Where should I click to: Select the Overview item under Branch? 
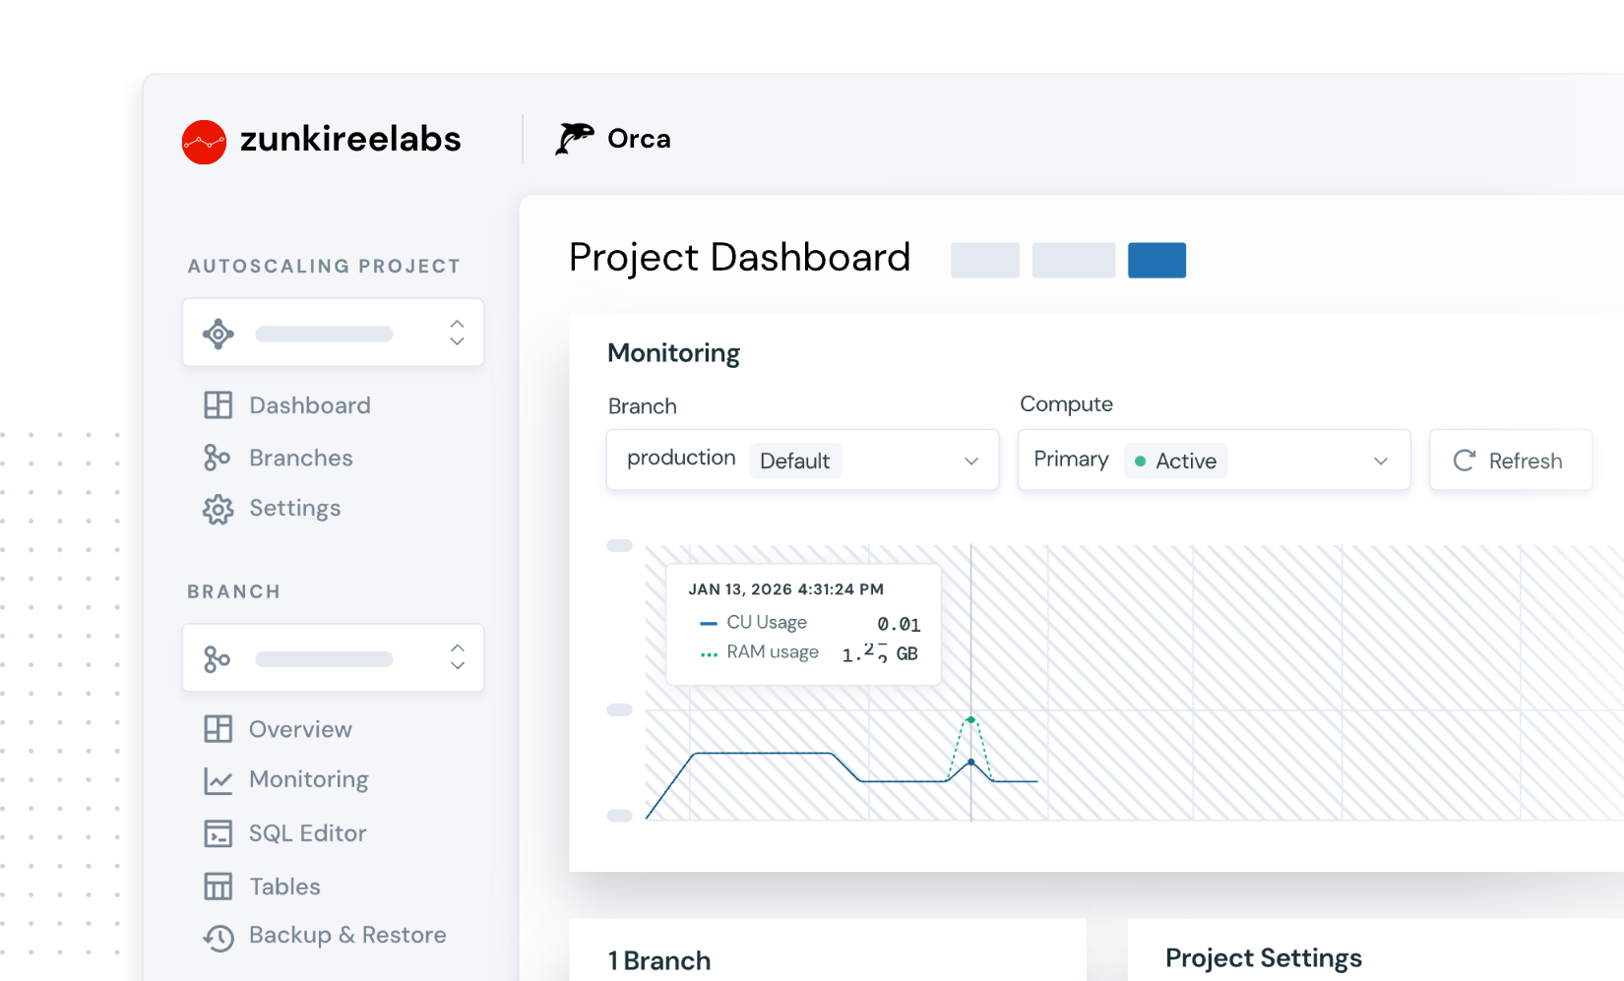[298, 729]
